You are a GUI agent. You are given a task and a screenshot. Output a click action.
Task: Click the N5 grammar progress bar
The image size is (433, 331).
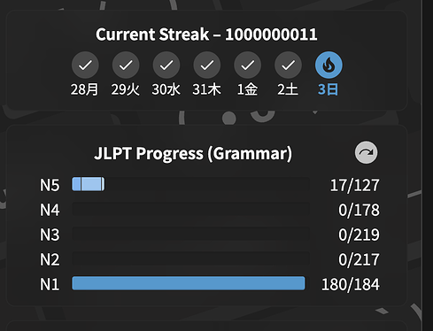(x=190, y=184)
